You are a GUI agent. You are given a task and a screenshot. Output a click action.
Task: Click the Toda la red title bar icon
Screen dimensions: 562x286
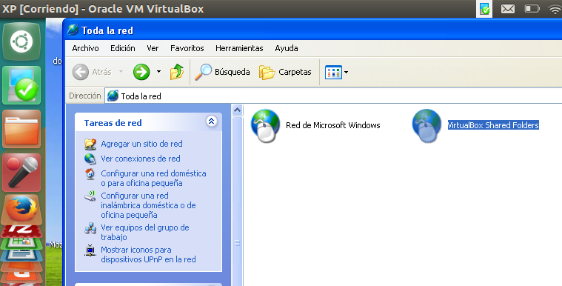pos(73,30)
